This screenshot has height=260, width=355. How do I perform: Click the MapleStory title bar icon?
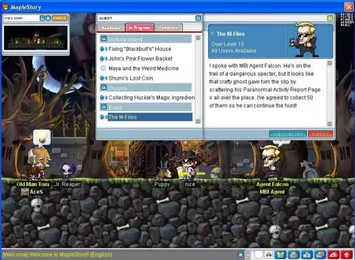tap(5, 6)
